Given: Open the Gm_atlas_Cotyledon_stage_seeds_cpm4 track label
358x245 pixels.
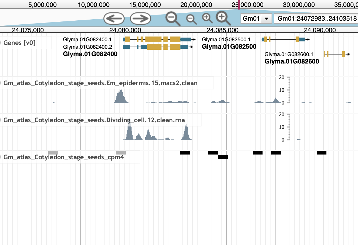Looking at the screenshot, I should coord(64,157).
